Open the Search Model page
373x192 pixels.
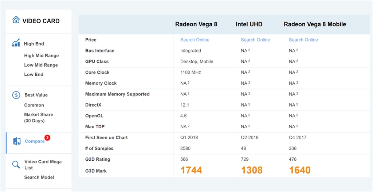pyautogui.click(x=39, y=177)
